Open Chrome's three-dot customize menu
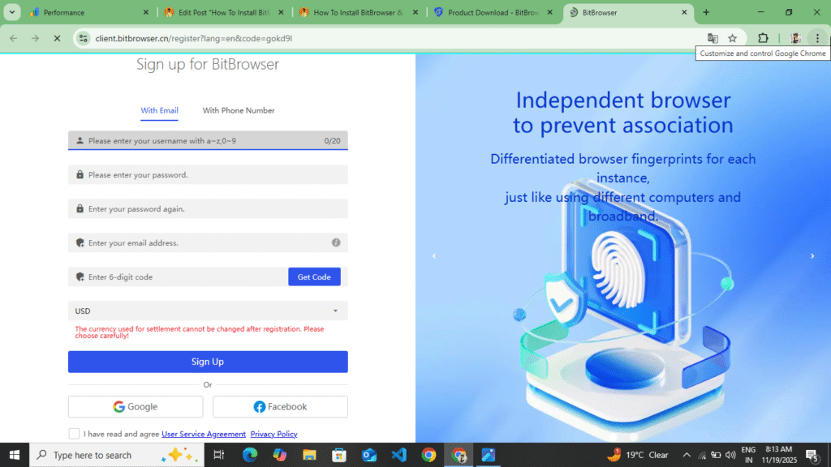The height and width of the screenshot is (467, 831). [x=818, y=38]
